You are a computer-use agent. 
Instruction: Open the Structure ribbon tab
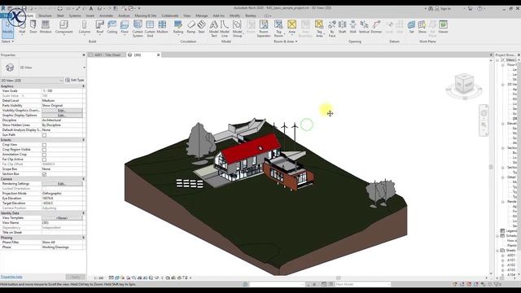45,15
